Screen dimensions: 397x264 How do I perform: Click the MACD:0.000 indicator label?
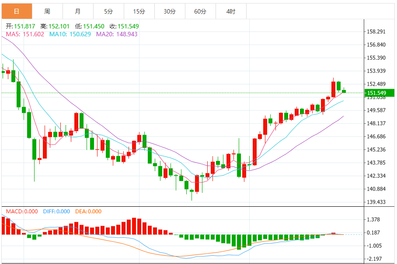coord(22,212)
